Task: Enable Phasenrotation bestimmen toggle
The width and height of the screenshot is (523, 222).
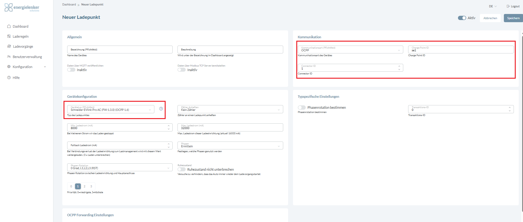Action: tap(302, 108)
